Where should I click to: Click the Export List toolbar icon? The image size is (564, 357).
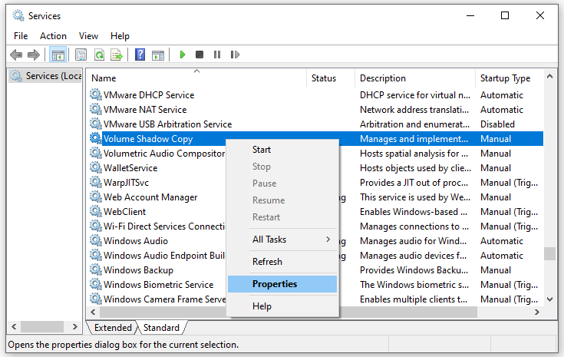pyautogui.click(x=117, y=55)
